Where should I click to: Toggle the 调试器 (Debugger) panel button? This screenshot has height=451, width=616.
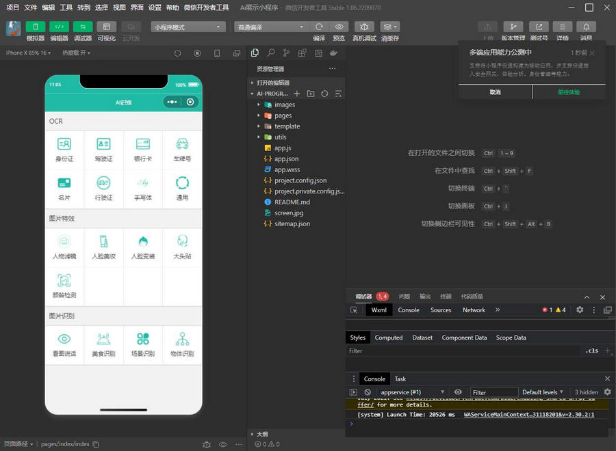83,27
